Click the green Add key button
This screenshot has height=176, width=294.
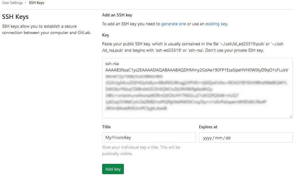(113, 169)
